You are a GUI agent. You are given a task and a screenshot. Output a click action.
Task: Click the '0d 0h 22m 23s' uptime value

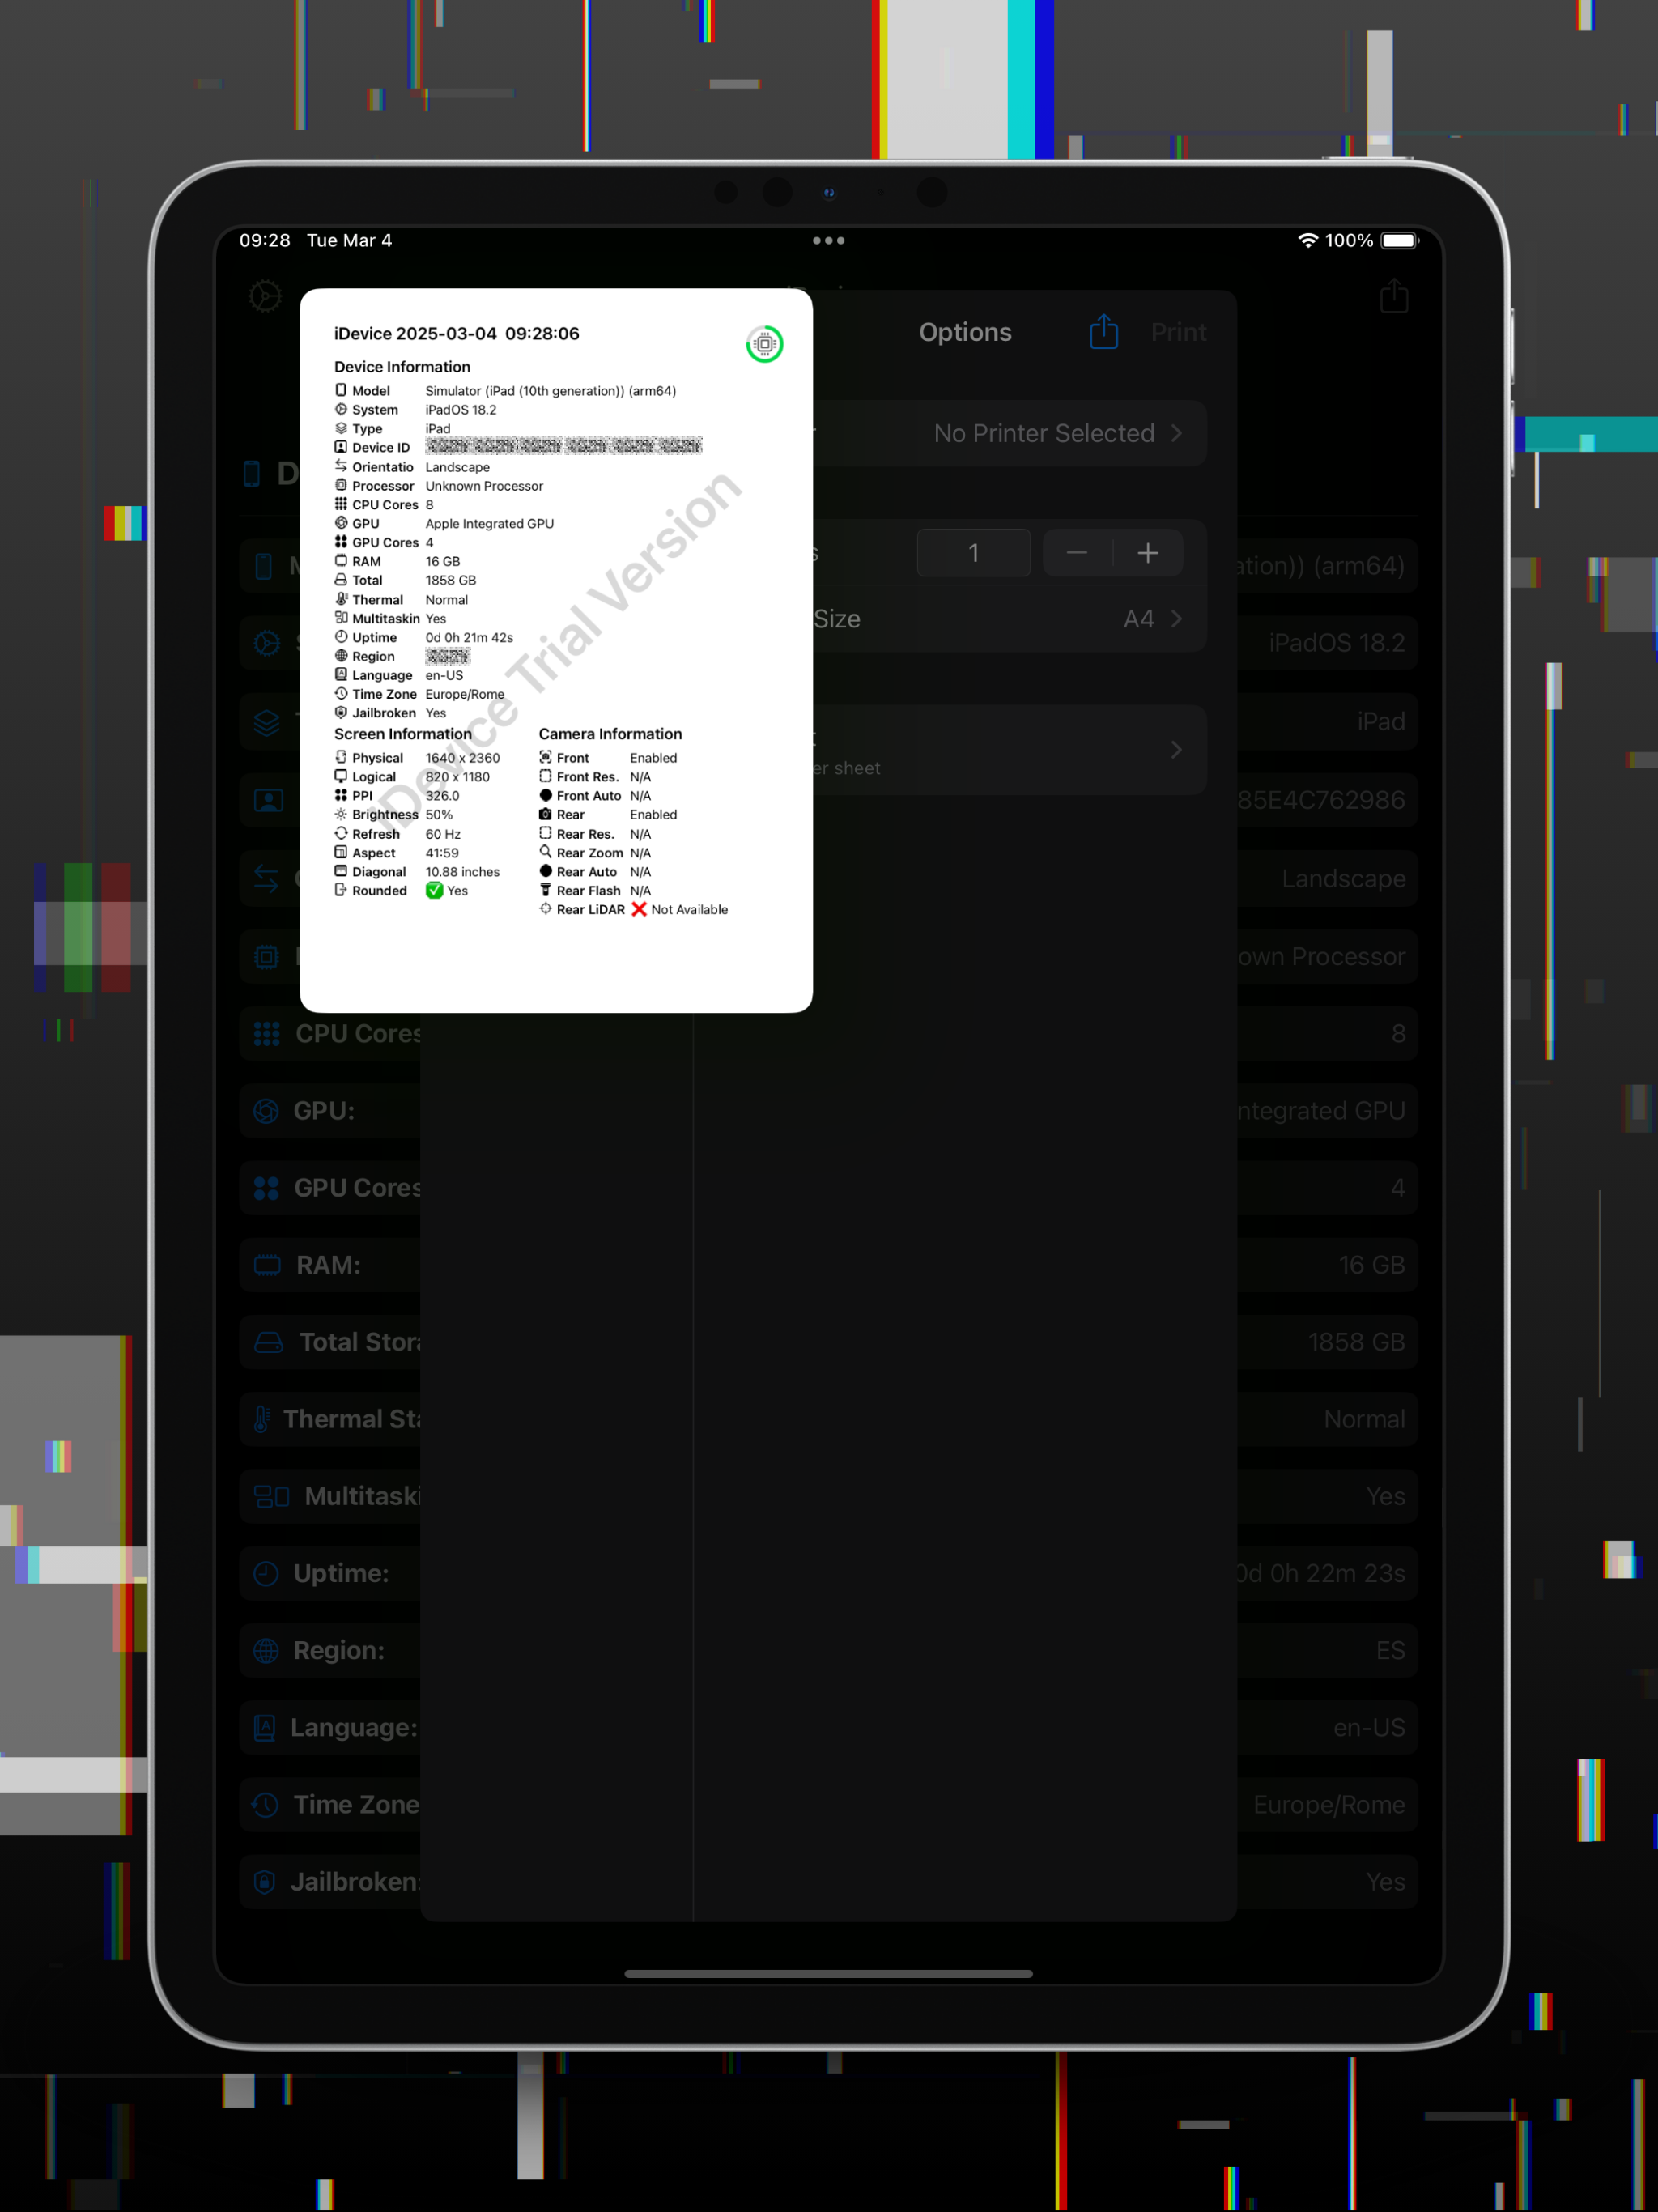click(1321, 1573)
